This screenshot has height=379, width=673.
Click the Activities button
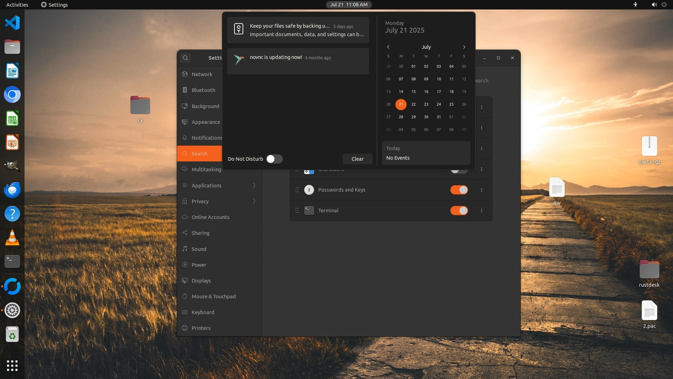tap(17, 5)
